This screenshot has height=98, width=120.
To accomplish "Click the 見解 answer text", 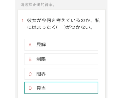I will (x=41, y=45).
